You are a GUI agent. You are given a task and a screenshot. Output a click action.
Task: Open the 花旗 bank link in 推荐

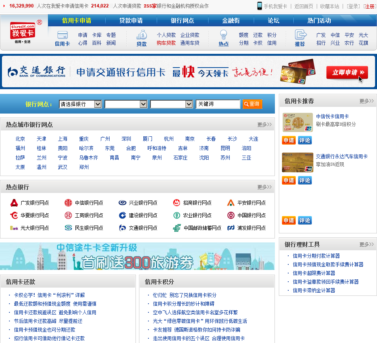(x=363, y=43)
